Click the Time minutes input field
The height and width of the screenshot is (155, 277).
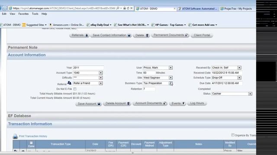click(149, 73)
